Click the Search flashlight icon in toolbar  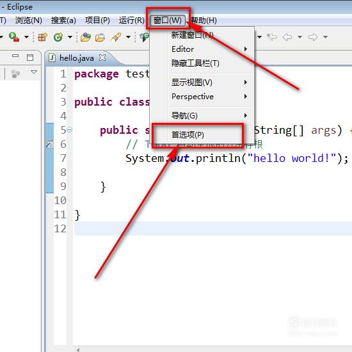[x=116, y=37]
